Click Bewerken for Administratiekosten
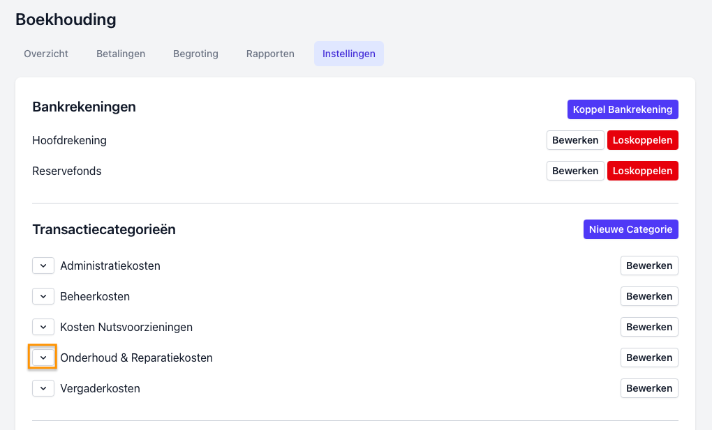Image resolution: width=712 pixels, height=430 pixels. click(x=649, y=266)
